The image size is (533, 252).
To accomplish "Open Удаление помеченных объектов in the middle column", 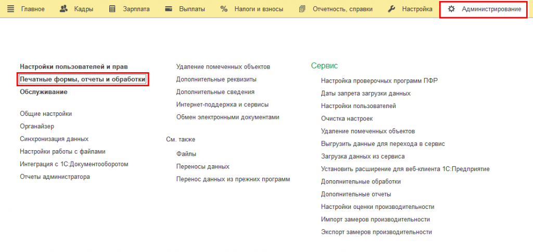I will click(x=223, y=67).
